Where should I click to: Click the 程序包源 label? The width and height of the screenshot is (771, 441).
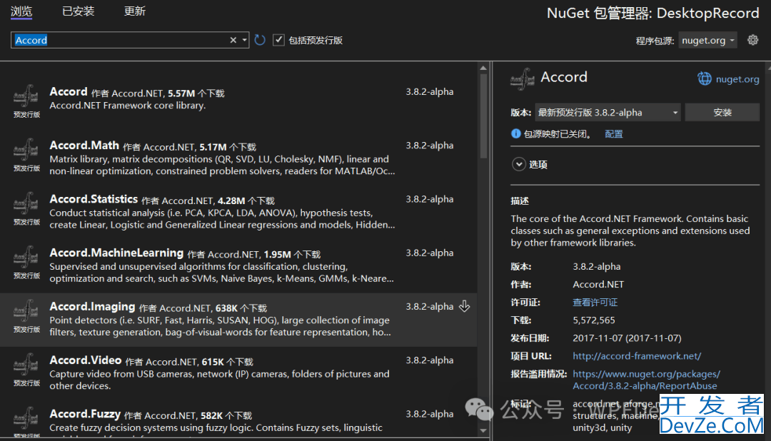(x=655, y=41)
